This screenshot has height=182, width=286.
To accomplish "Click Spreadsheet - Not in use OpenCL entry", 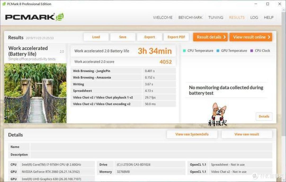I will [x=228, y=165].
